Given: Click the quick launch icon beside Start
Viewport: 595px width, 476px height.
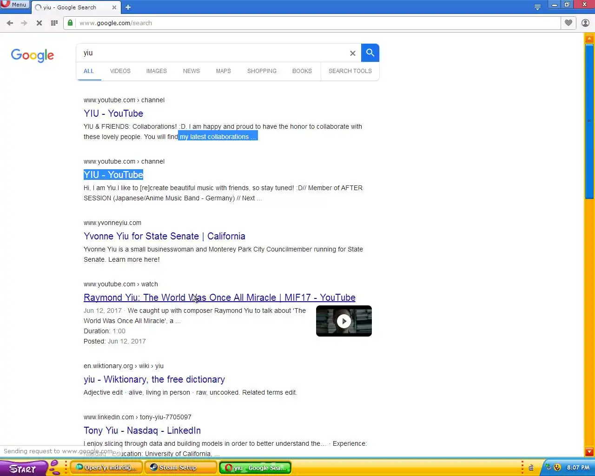Looking at the screenshot, I should (54, 468).
